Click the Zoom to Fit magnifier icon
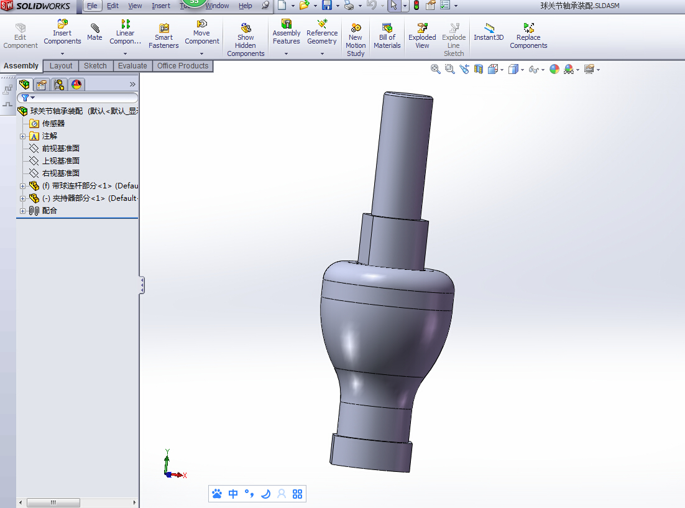The height and width of the screenshot is (508, 685). [x=436, y=69]
